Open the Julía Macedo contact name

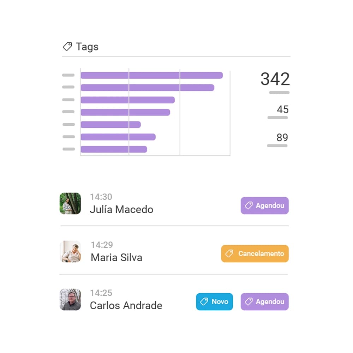tap(121, 210)
